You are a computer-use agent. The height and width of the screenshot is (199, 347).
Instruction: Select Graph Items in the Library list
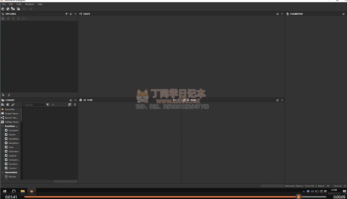tap(10, 113)
